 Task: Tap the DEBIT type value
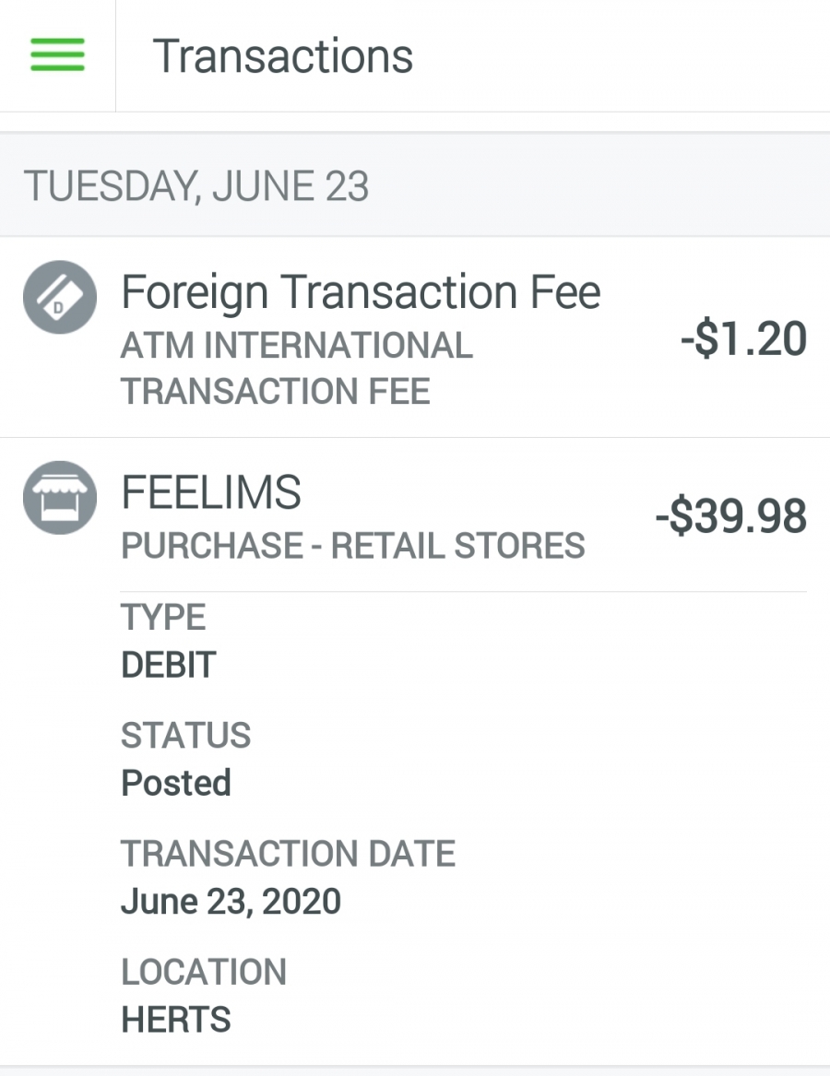[169, 664]
